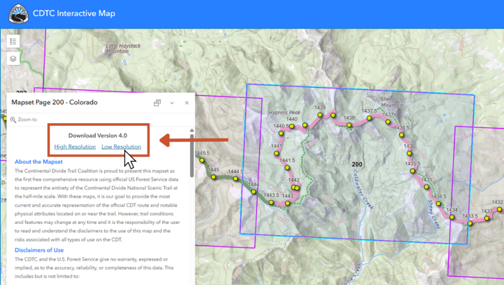Viewport: 504px width, 285px height.
Task: Select the mile marker 1445 point
Action: click(x=213, y=177)
